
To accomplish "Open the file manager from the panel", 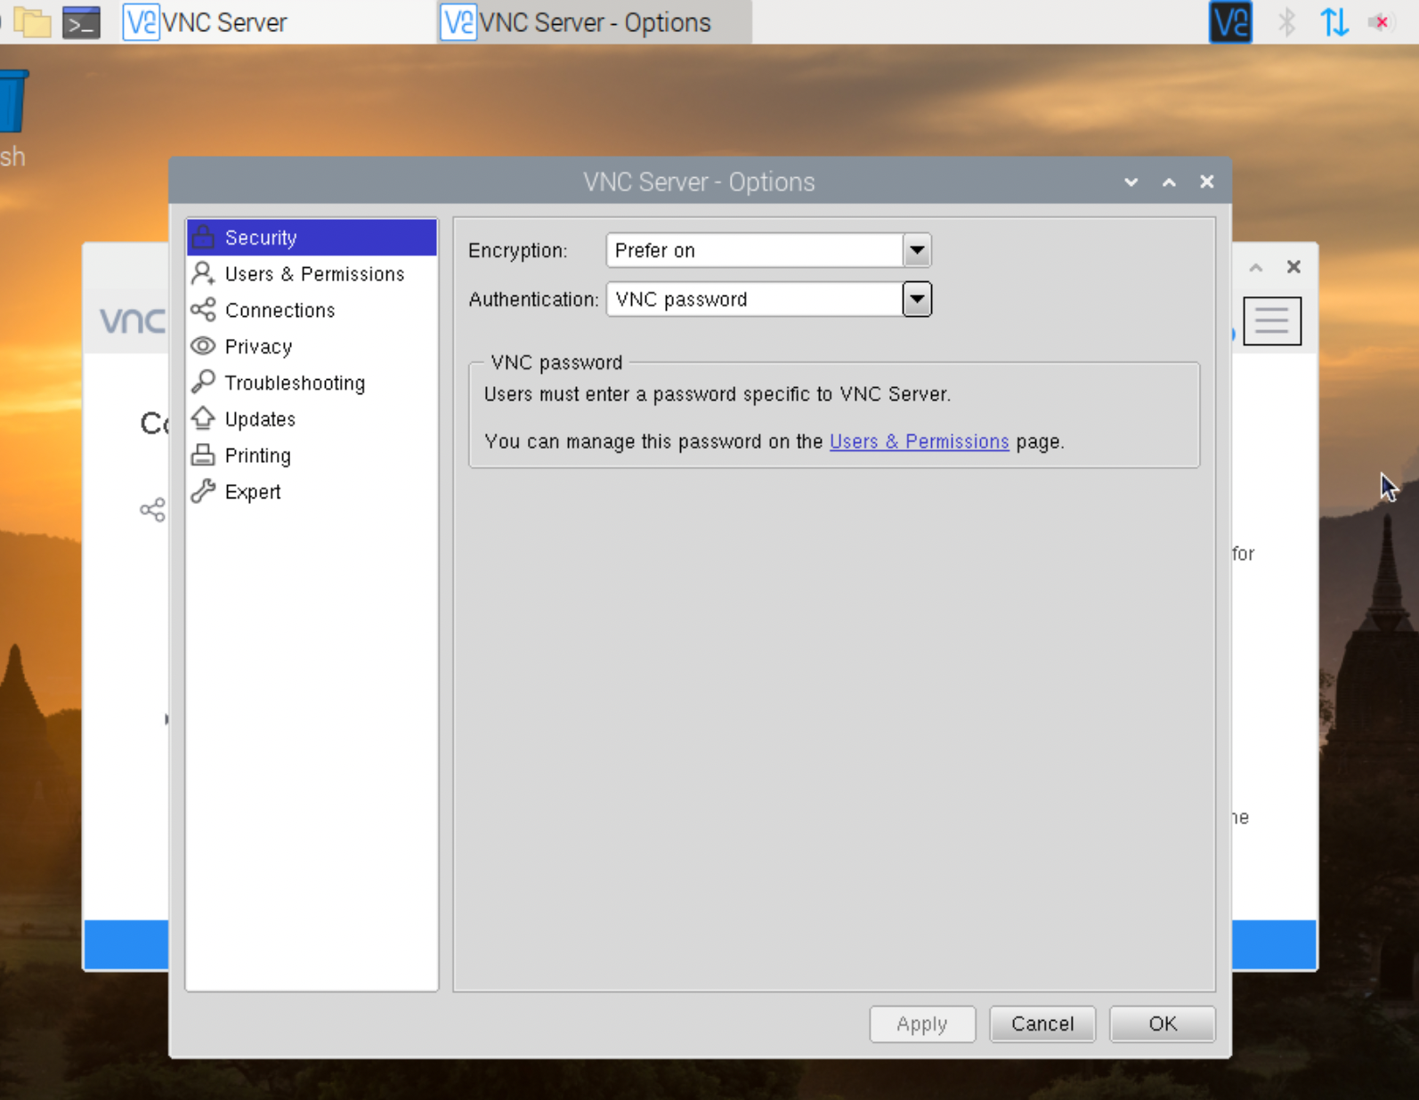I will [32, 22].
